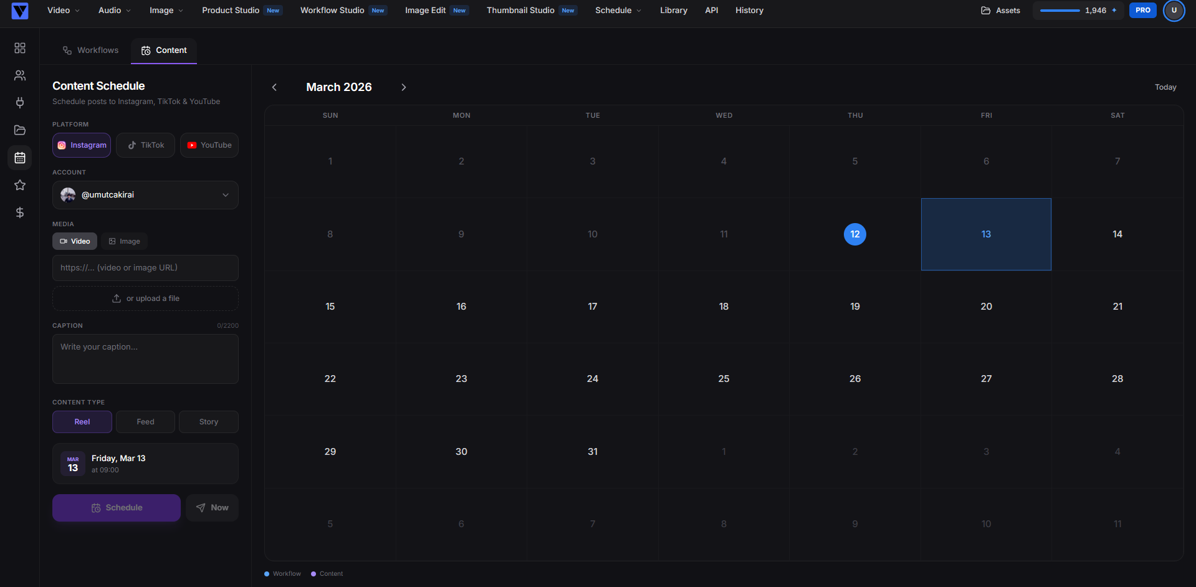This screenshot has width=1196, height=587.
Task: Open the star favorites icon in sidebar
Action: 20,185
